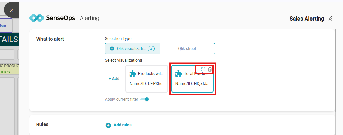Click the Sales Alerting title text

(x=307, y=19)
